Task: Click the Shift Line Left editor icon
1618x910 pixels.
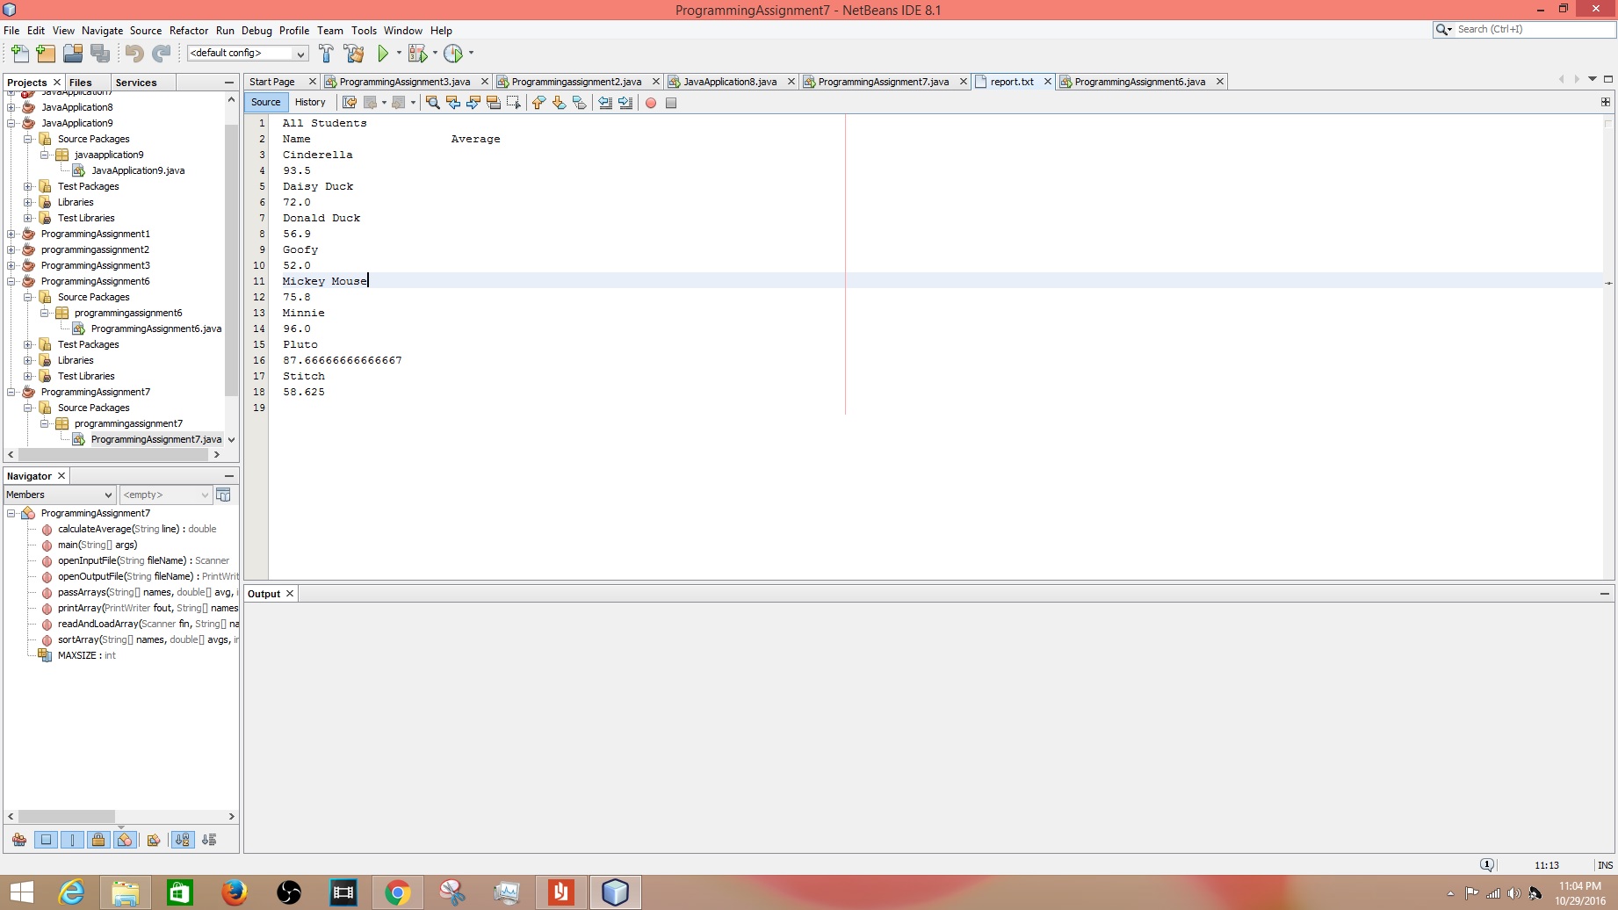Action: (x=605, y=103)
